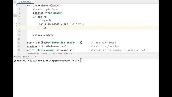This screenshot has height=97, width=172.
Task: Click 'findPrimeNum(num)' call on line 12
Action: [x=54, y=46]
